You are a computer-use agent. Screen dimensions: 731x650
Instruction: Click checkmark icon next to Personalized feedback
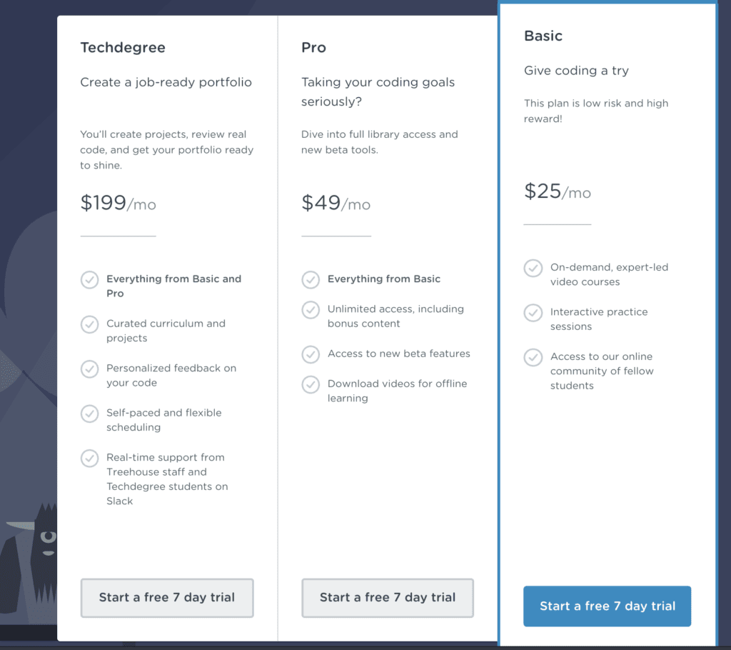(89, 369)
